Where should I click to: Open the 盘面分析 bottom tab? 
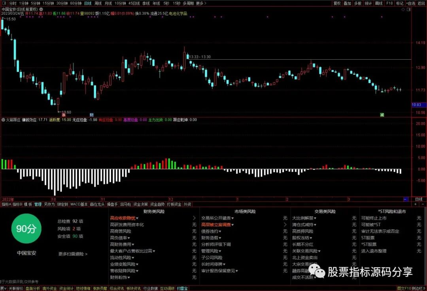pyautogui.click(x=33, y=288)
